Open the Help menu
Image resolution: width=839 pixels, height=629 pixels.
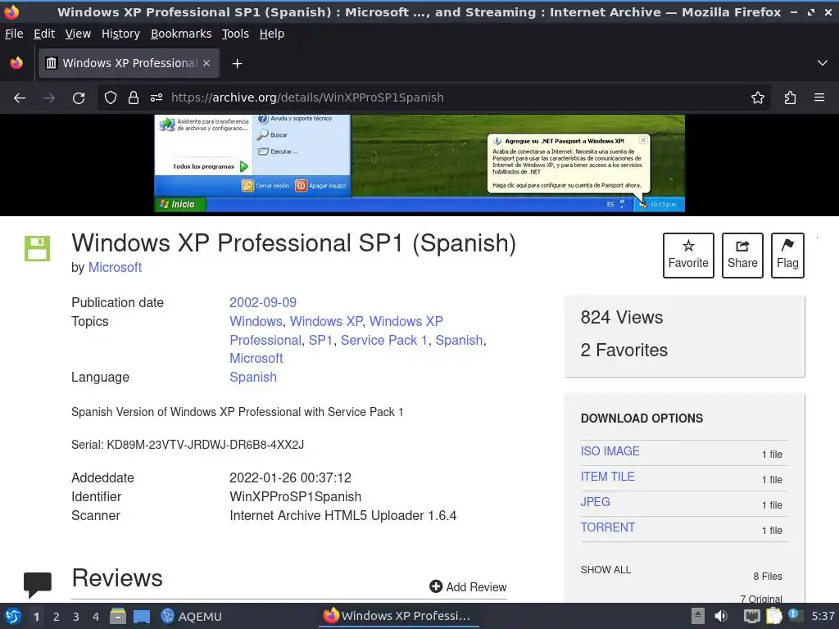pos(272,34)
